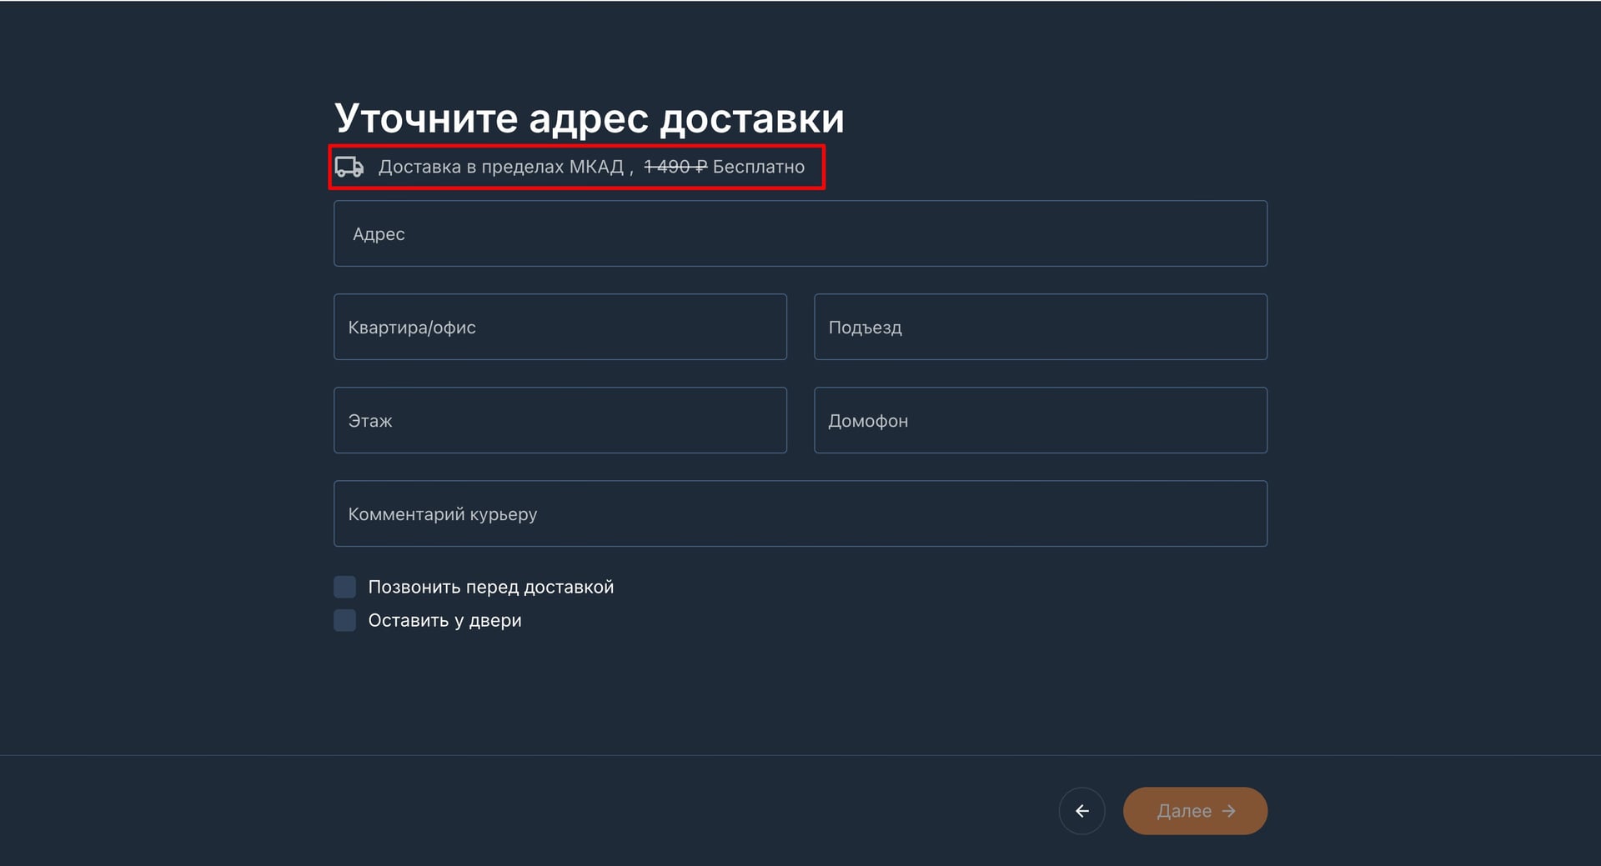Focus the Адрес input field

point(800,233)
